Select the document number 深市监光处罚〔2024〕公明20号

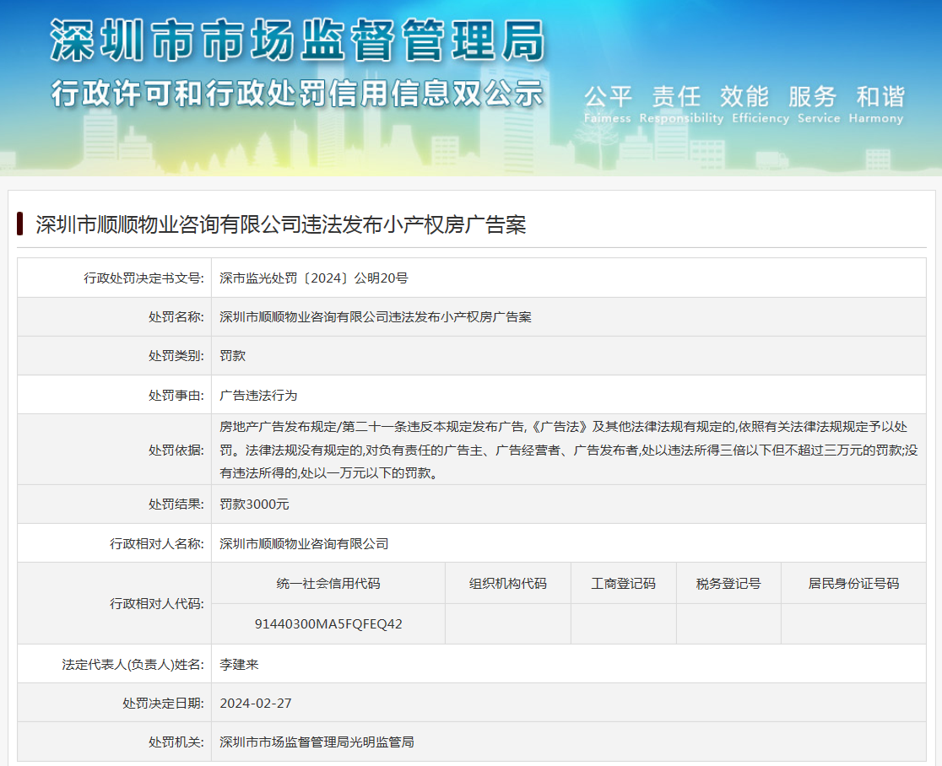pos(314,278)
